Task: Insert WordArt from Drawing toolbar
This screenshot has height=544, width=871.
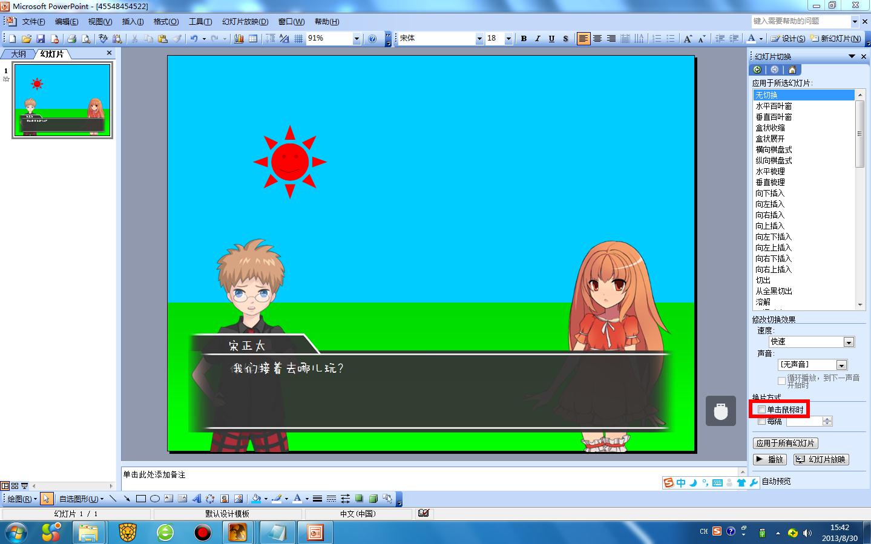Action: [196, 499]
